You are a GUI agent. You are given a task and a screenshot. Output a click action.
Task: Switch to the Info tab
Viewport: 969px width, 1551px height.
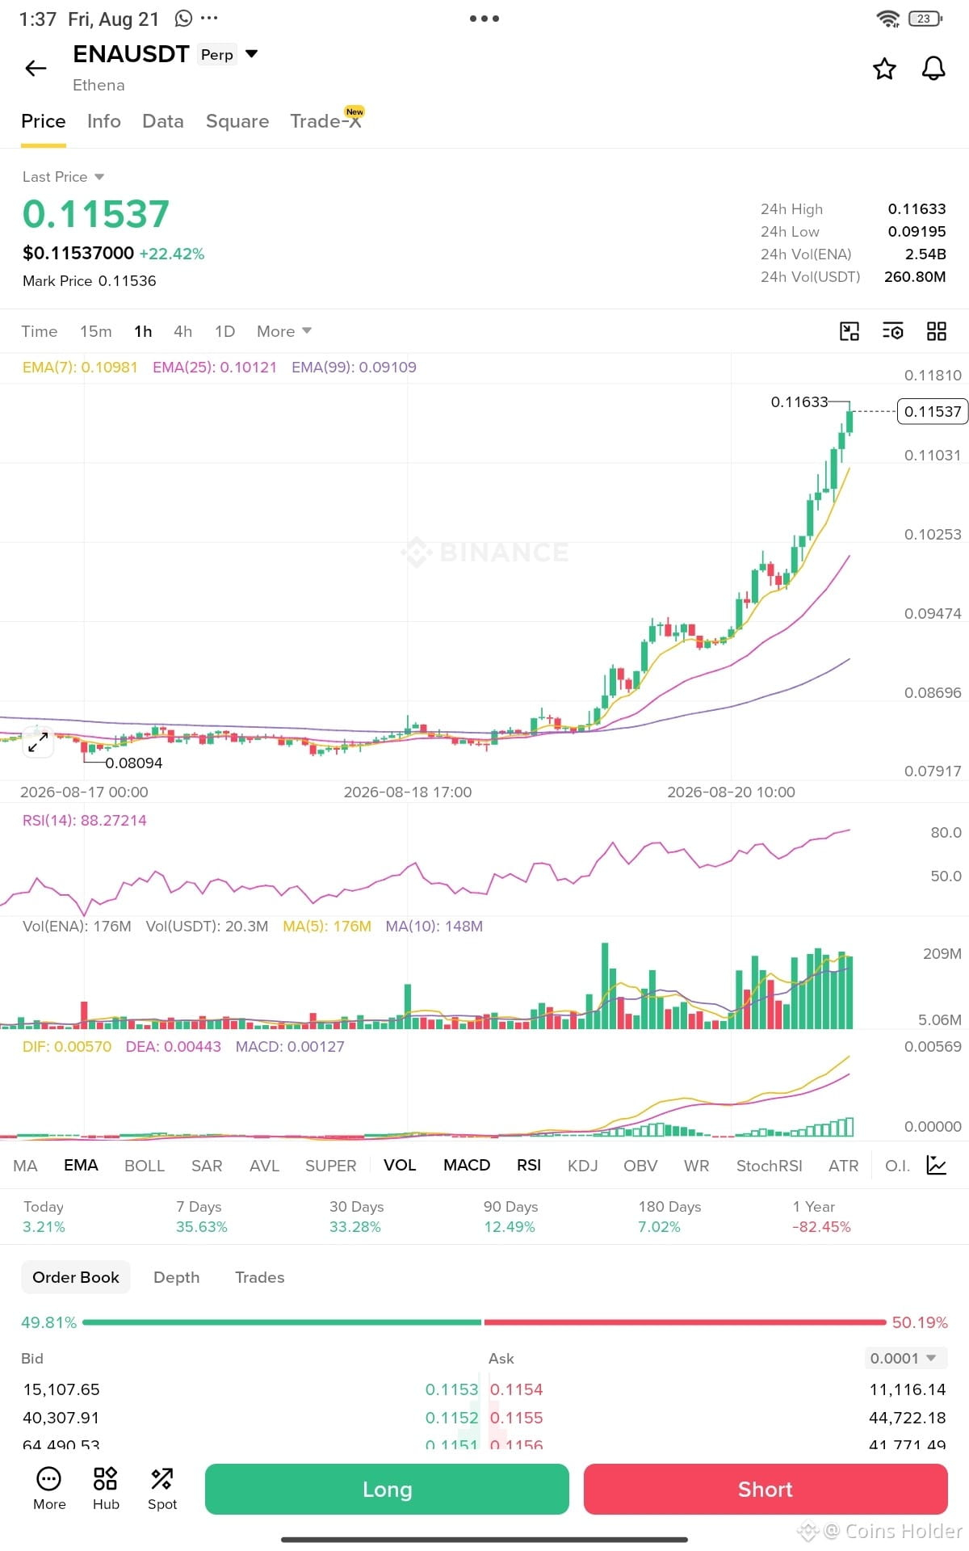tap(104, 121)
